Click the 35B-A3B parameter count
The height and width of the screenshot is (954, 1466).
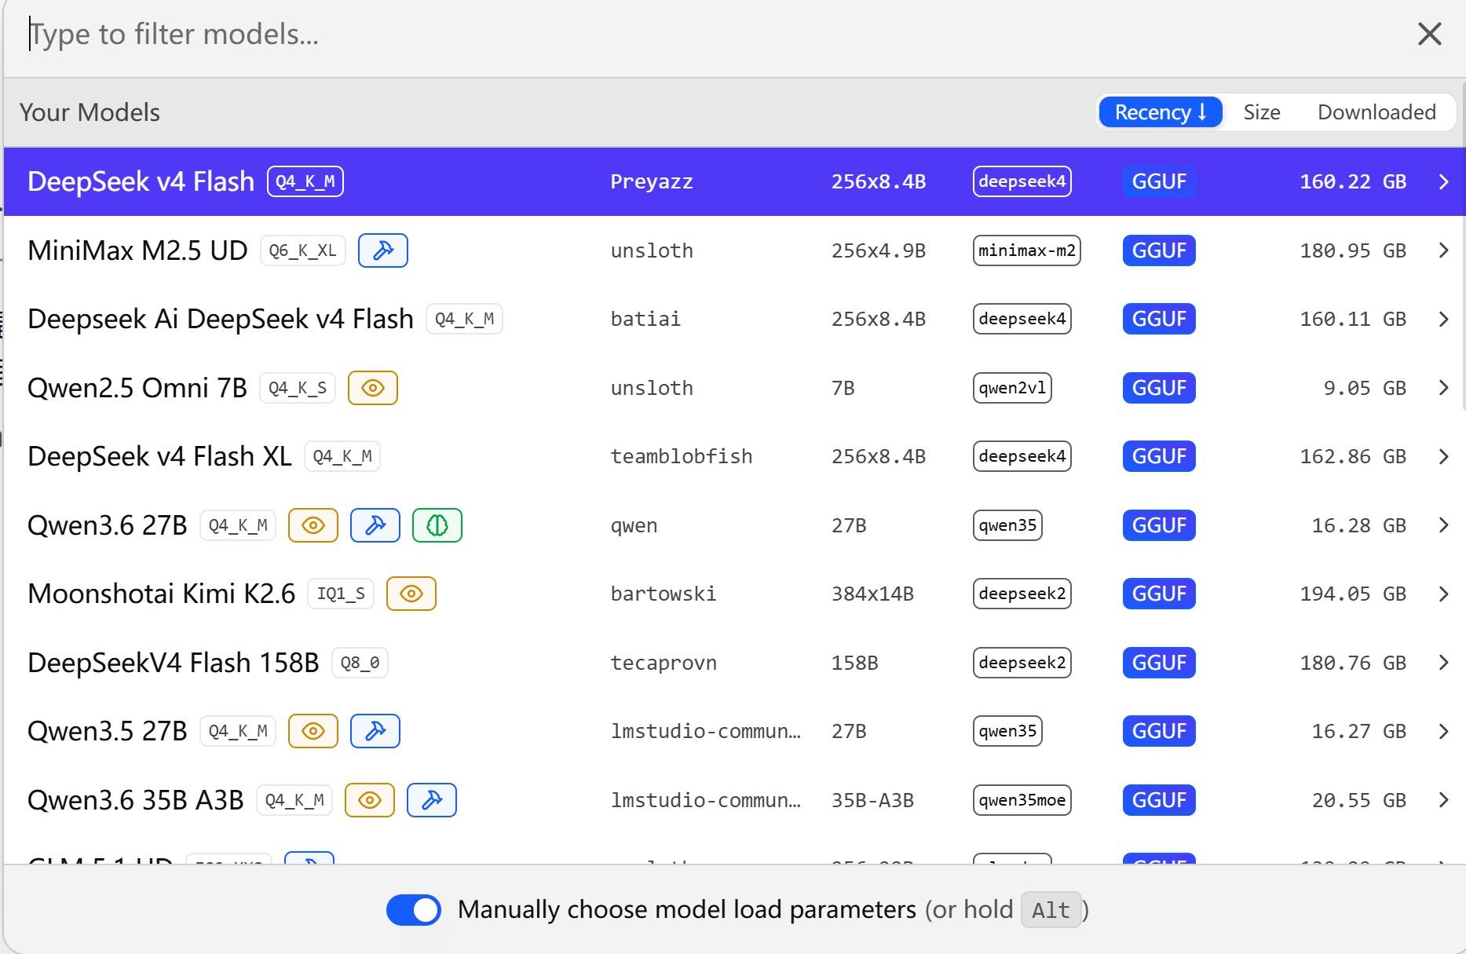click(872, 800)
